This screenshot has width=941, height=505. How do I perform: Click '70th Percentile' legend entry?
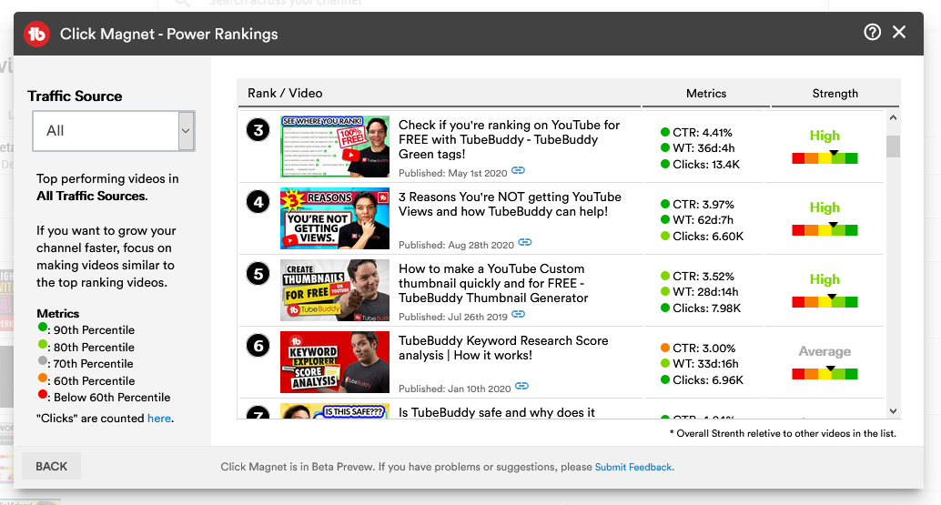(x=86, y=363)
